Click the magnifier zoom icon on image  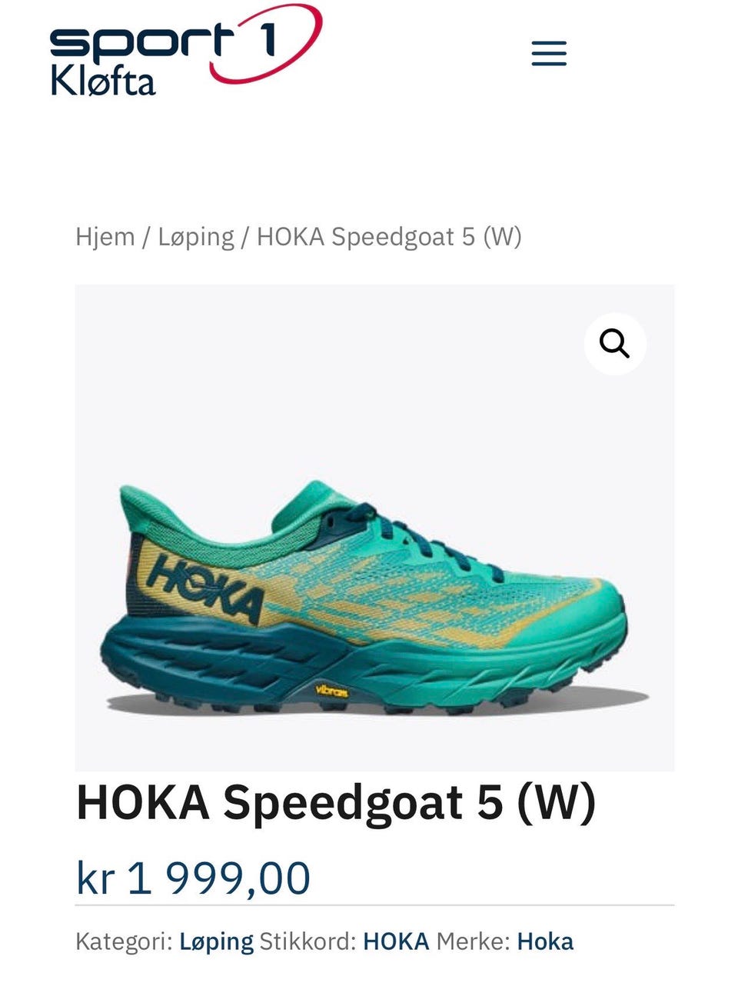tap(614, 343)
